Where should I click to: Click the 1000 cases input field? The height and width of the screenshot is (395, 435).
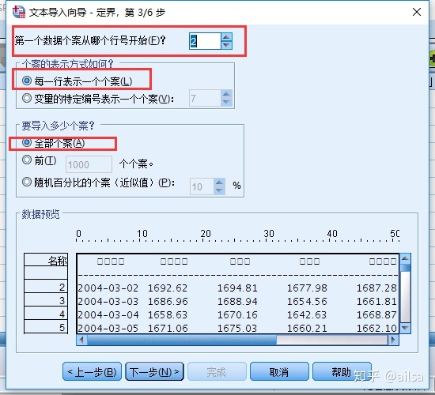(x=89, y=164)
